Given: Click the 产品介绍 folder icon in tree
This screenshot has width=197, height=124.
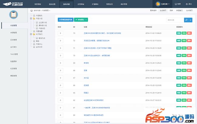Looking at the screenshot, I should (34, 18).
